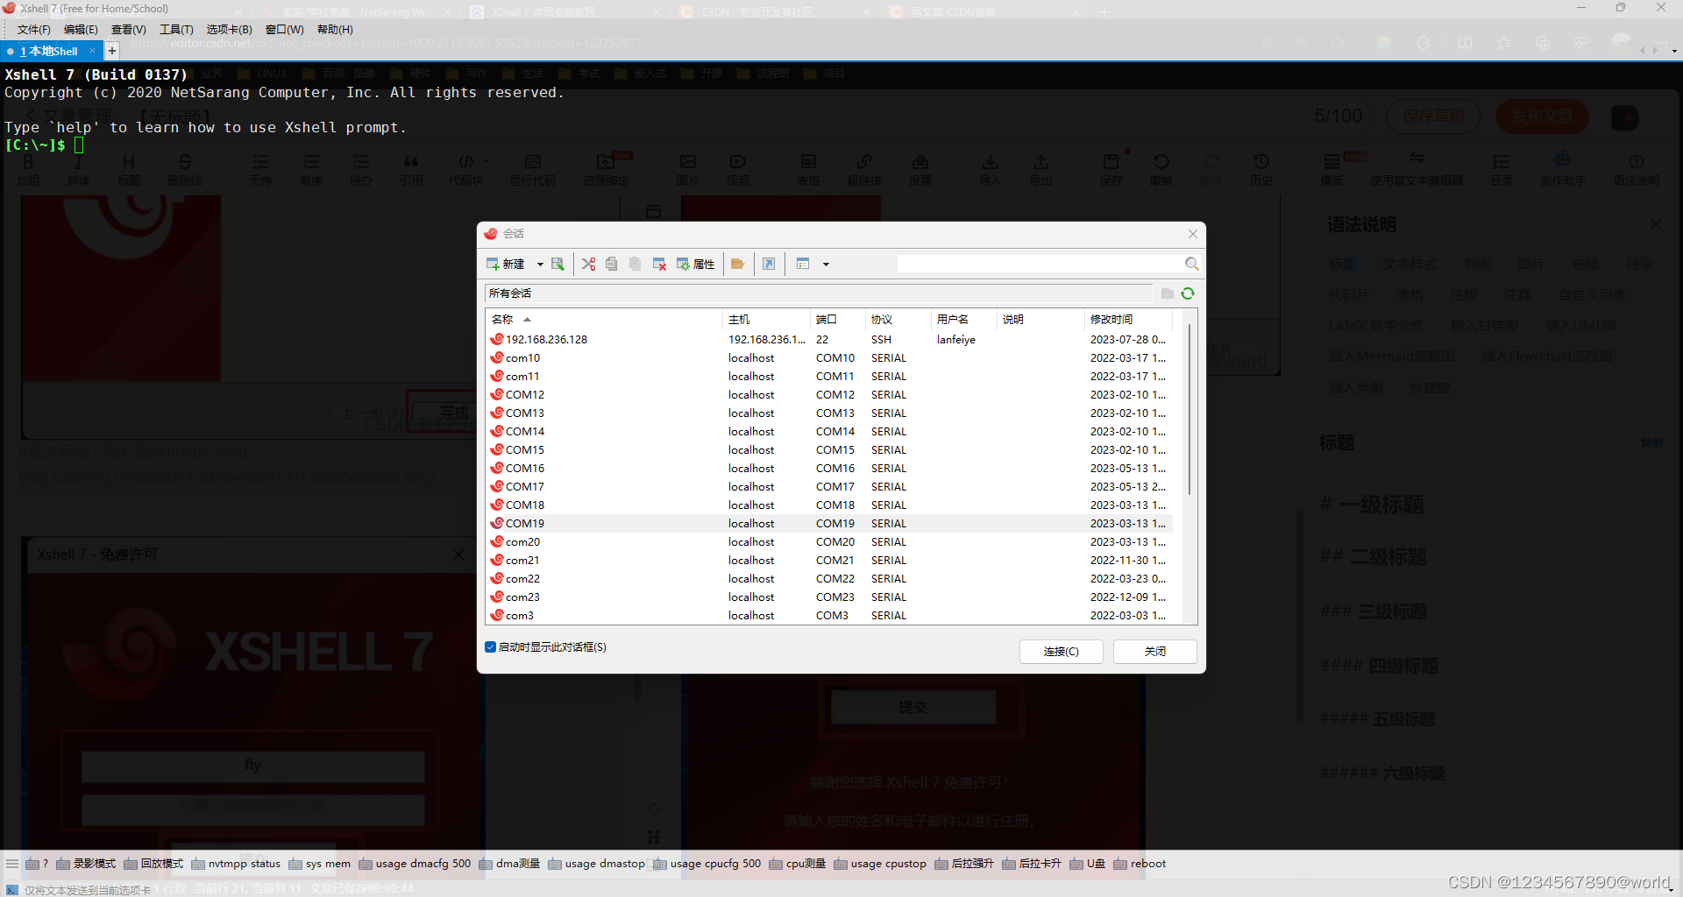Click the 回放模式 quick command

point(153,864)
